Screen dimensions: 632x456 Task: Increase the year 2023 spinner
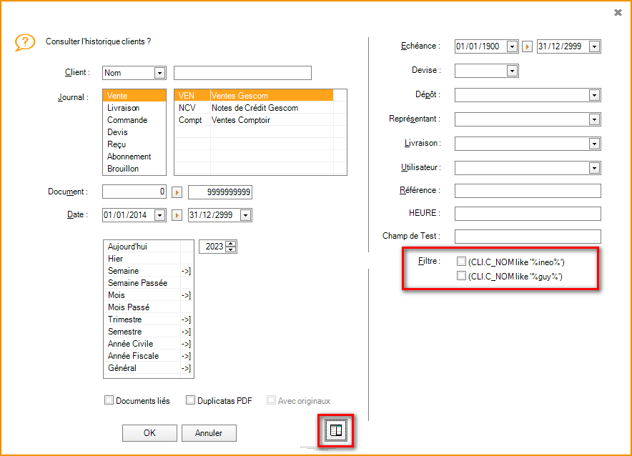tap(230, 244)
